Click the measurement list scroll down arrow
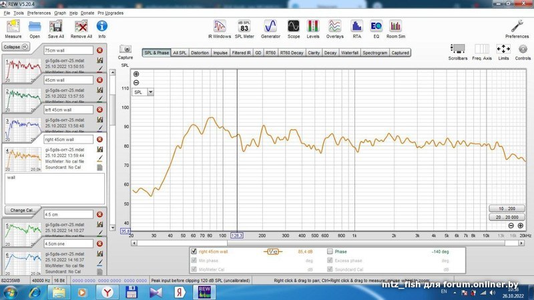Screen dimensions: 534x300 pyautogui.click(x=112, y=227)
